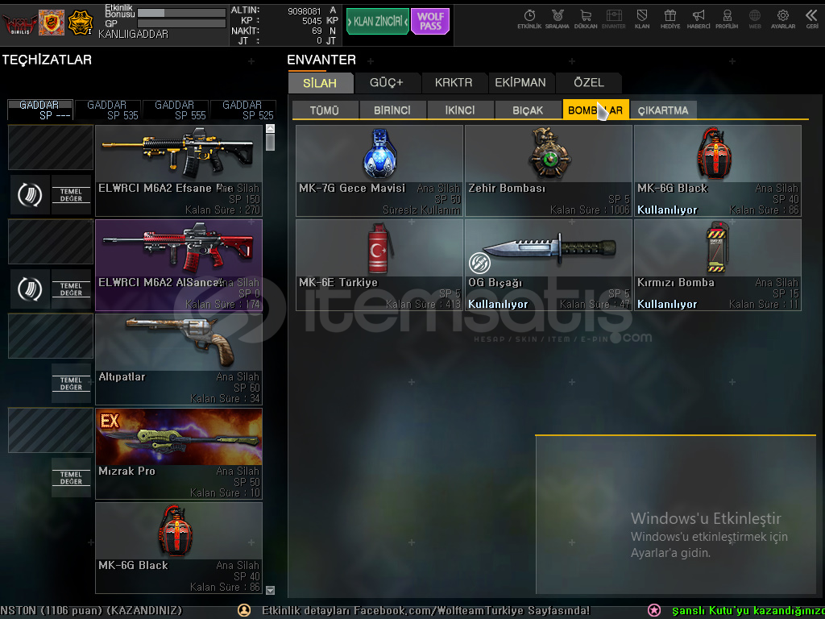This screenshot has height=619, width=825.
Task: Open the WEB globe icon
Action: click(x=755, y=19)
